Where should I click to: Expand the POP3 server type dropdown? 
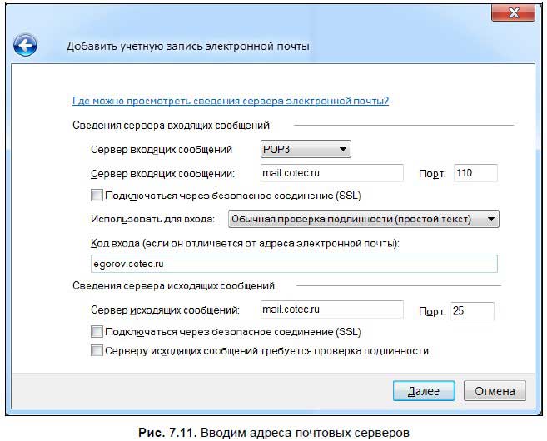tap(305, 149)
